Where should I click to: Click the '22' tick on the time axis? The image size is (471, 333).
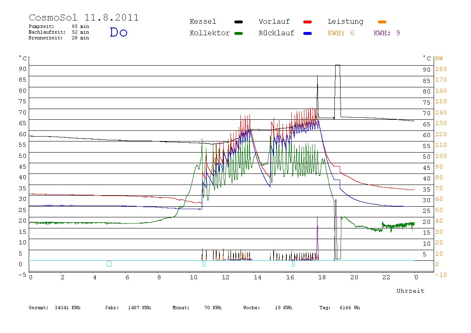pos(386,278)
